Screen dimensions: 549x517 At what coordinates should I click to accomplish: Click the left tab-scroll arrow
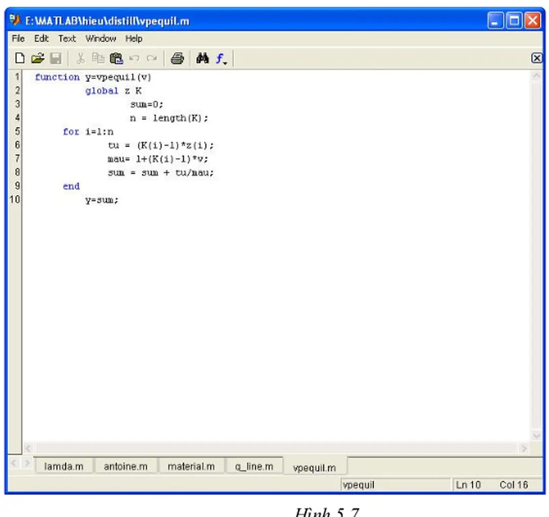(14, 463)
